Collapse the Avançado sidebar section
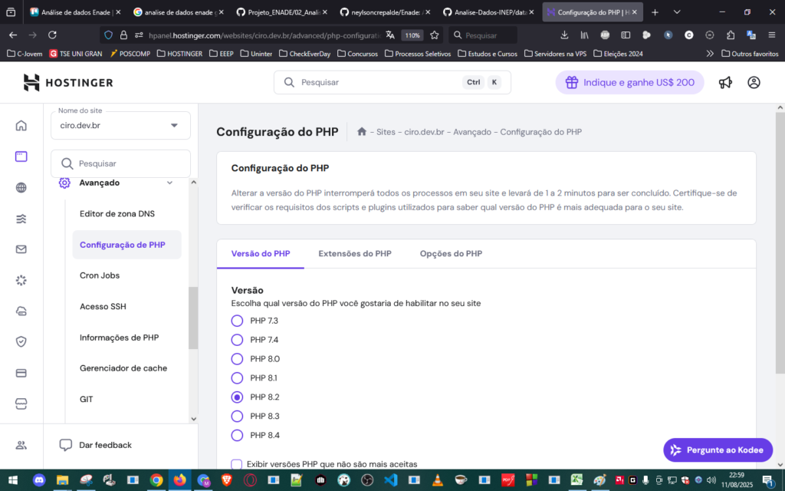 169,183
